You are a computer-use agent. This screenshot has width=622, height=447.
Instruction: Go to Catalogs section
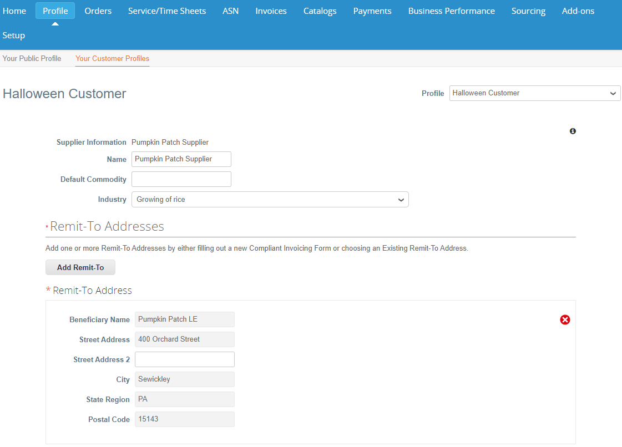pyautogui.click(x=320, y=11)
